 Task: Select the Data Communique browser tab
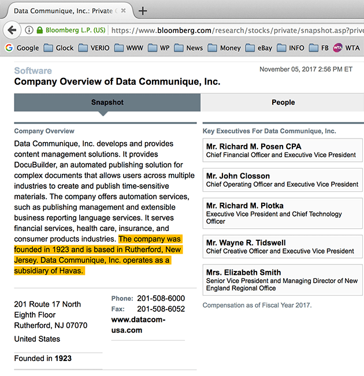(64, 10)
